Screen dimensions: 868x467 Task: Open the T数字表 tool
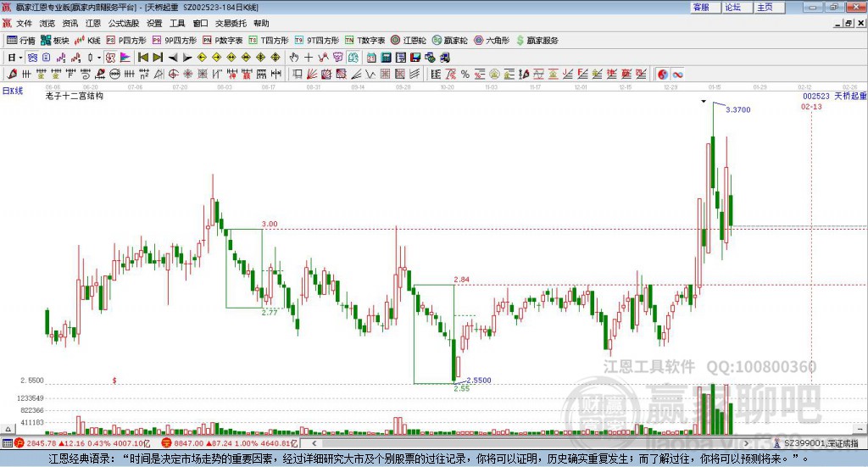coord(364,41)
